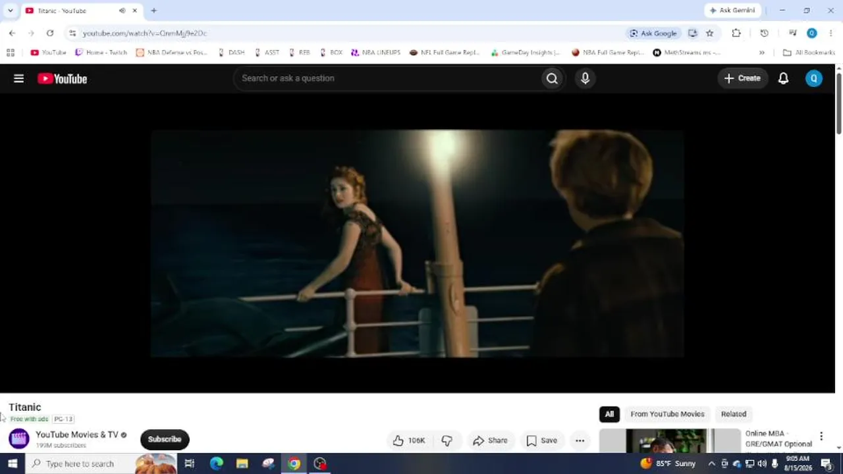Viewport: 843px width, 474px height.
Task: Open the NBA LINEUPS bookmark
Action: [x=375, y=53]
